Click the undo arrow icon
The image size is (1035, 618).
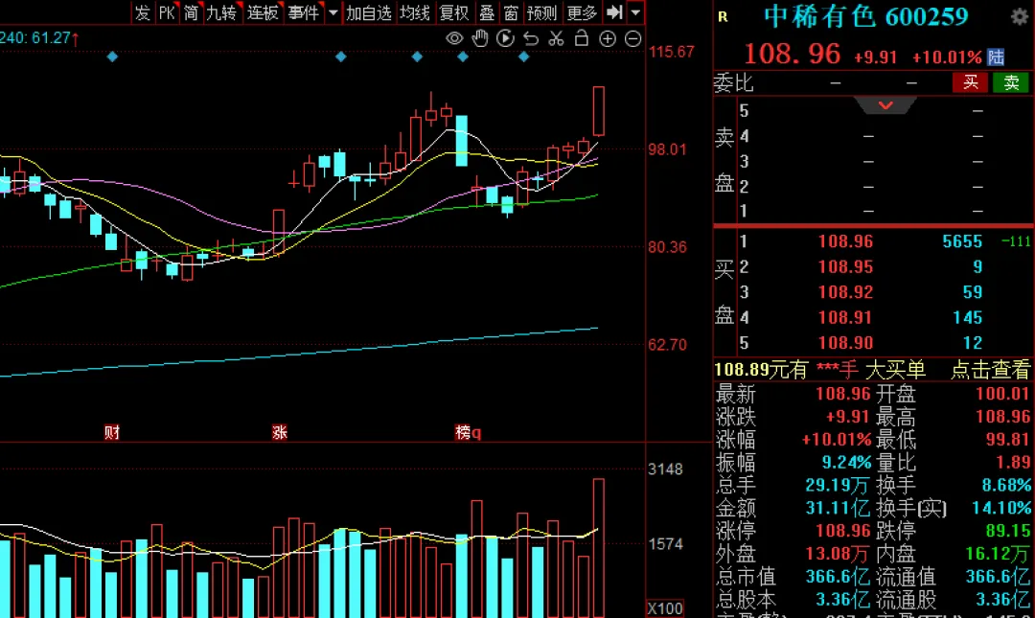coord(531,39)
